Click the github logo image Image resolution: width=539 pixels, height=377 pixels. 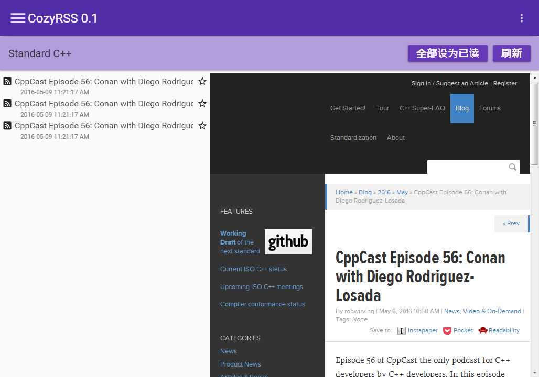(x=288, y=242)
